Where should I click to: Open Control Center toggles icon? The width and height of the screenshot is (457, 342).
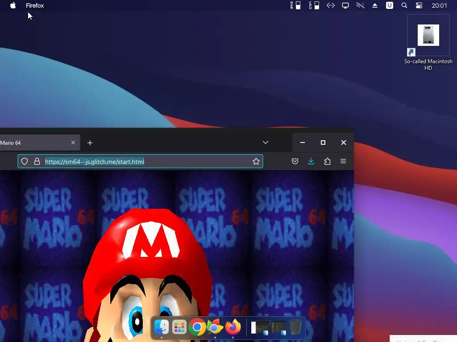click(x=419, y=5)
